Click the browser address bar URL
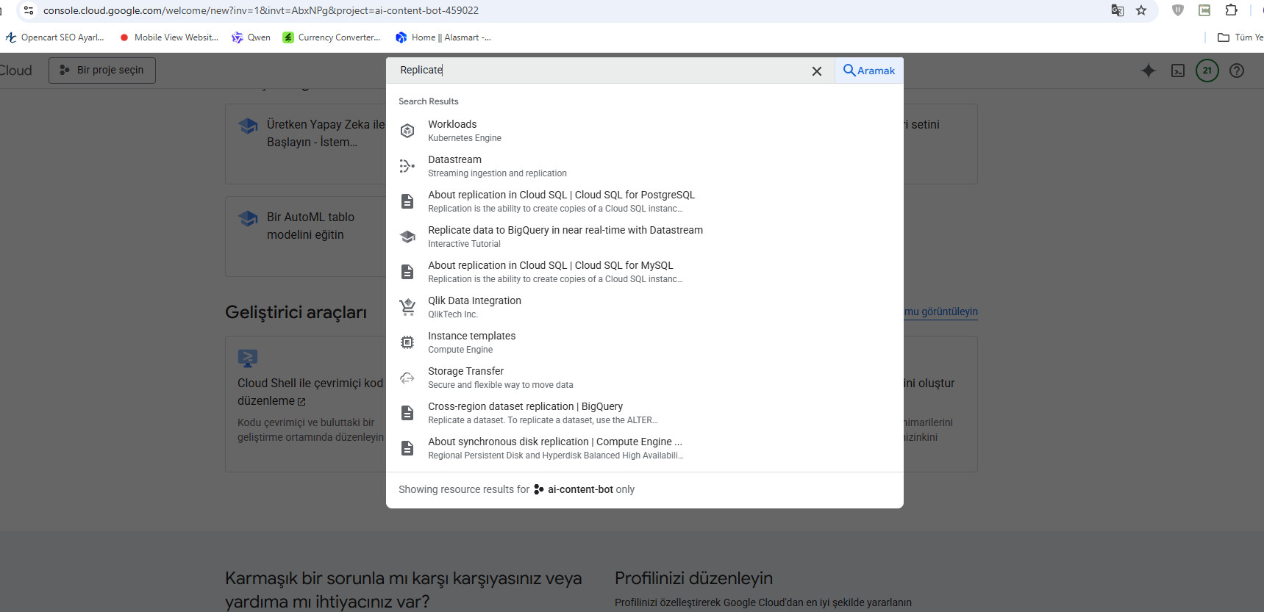The width and height of the screenshot is (1264, 612). click(261, 10)
